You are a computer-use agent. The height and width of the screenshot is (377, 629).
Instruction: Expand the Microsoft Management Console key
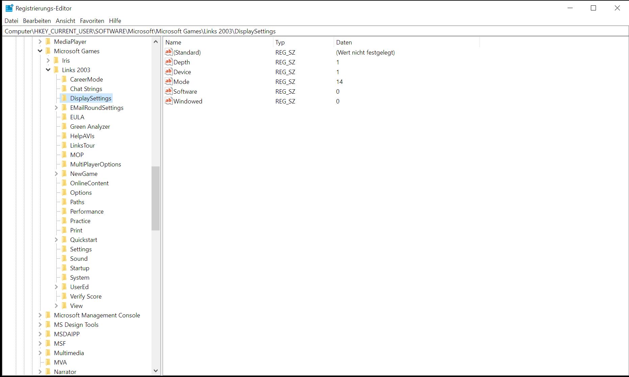tap(40, 315)
